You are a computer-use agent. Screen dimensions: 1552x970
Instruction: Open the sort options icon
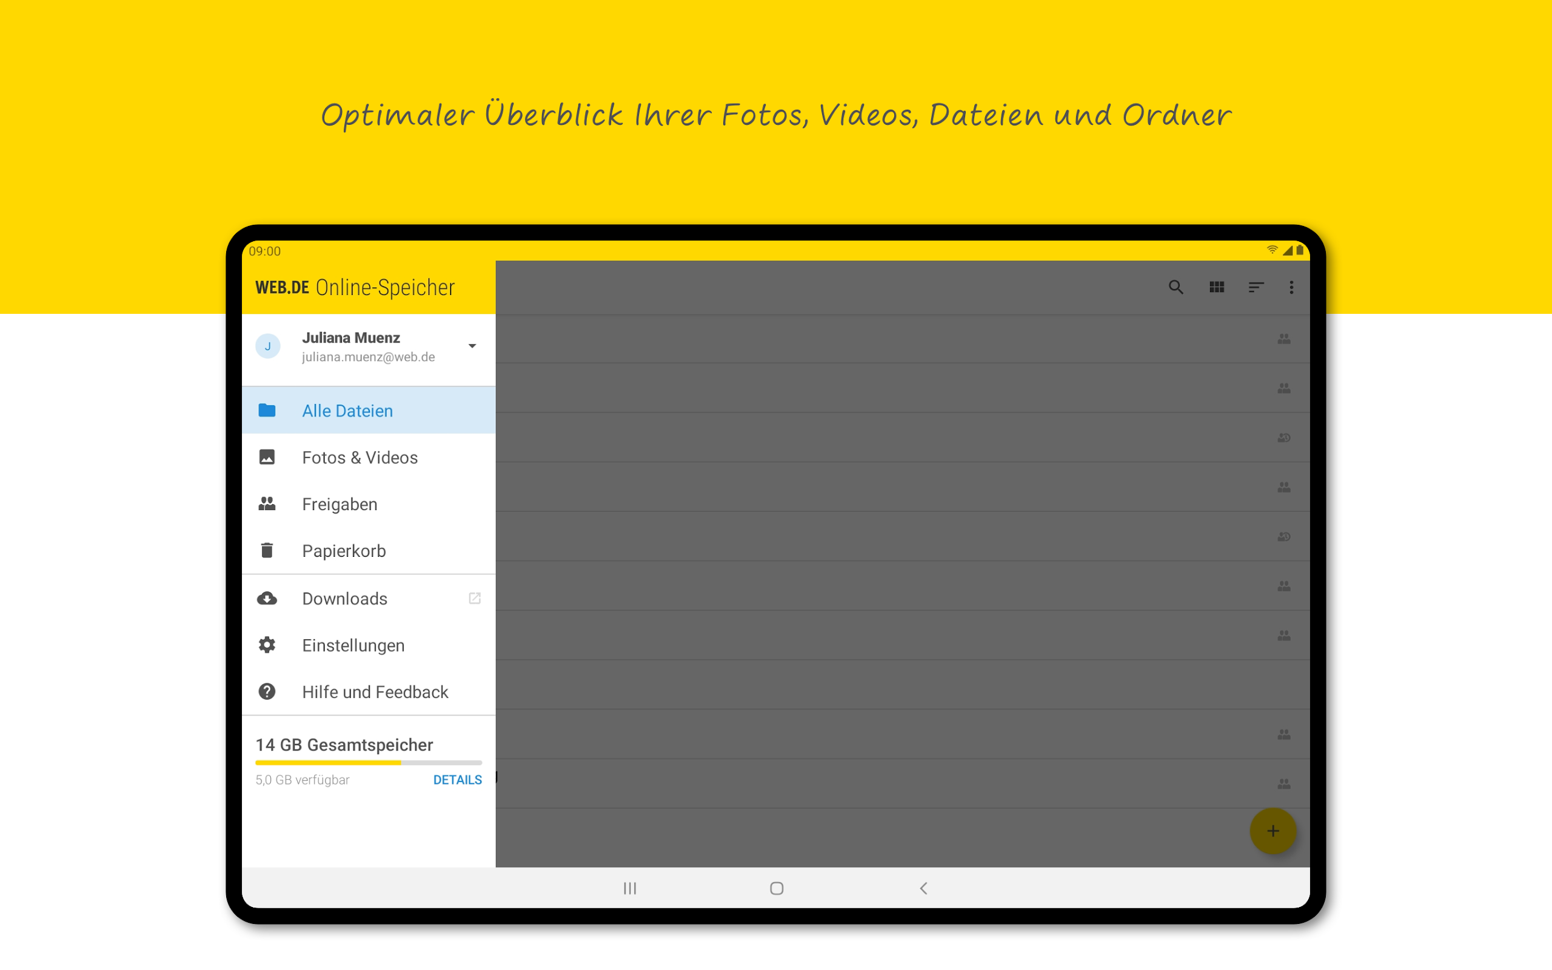(x=1256, y=287)
